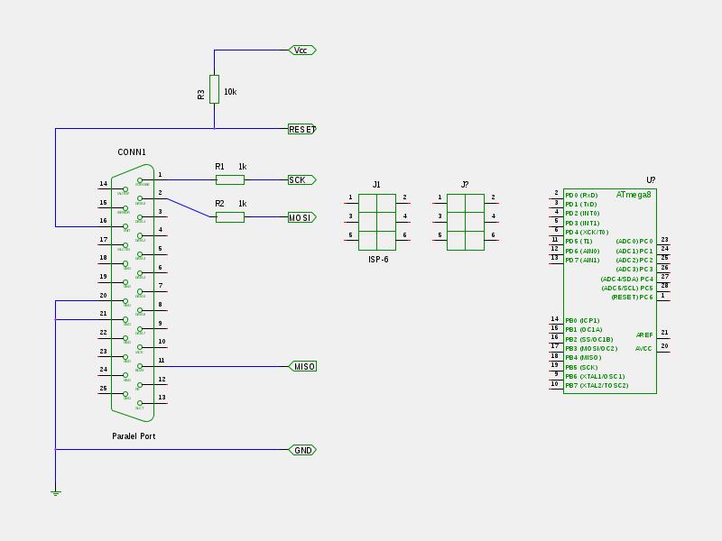Select the Vcc net label
The width and height of the screenshot is (722, 541).
[x=302, y=50]
